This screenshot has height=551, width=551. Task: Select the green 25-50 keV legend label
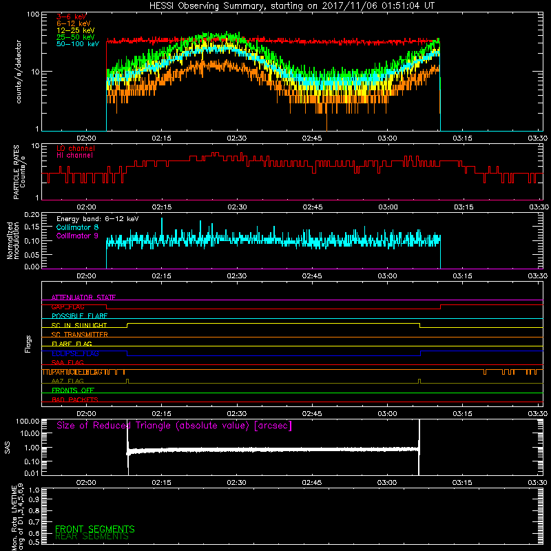pos(76,37)
